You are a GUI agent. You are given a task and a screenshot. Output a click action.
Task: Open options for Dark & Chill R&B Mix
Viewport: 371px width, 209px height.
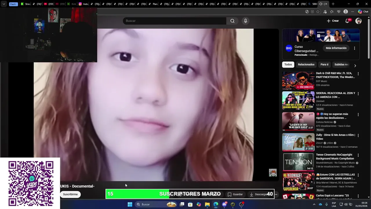(x=358, y=74)
